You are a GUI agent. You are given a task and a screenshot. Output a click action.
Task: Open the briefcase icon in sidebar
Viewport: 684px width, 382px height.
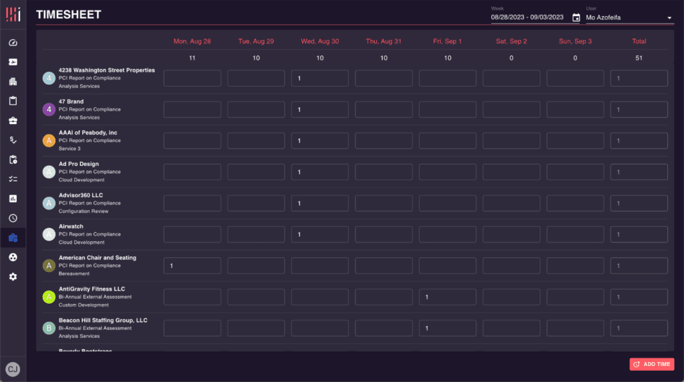click(x=13, y=121)
